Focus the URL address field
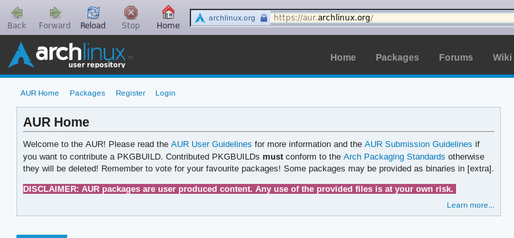The height and width of the screenshot is (238, 514). (x=392, y=18)
